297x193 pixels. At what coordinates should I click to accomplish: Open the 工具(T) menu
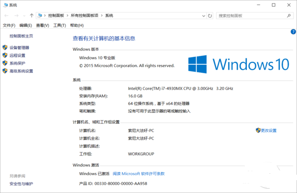59,25
